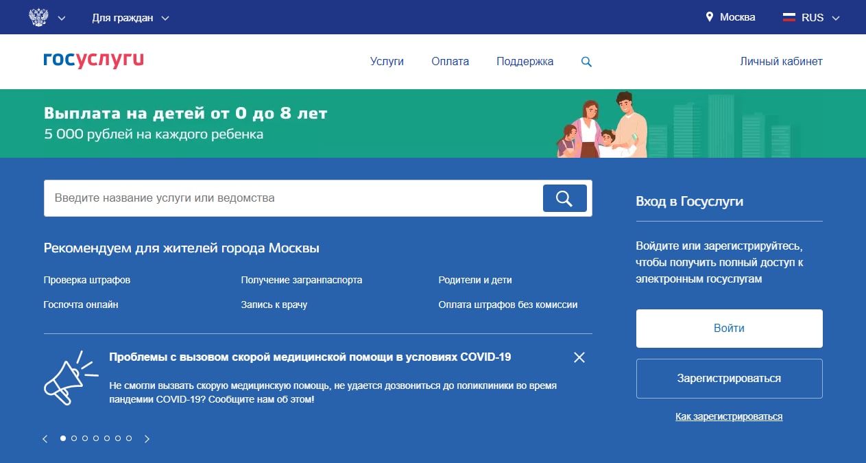
Task: Close the COVID-19 announcement with X
Action: (x=579, y=357)
